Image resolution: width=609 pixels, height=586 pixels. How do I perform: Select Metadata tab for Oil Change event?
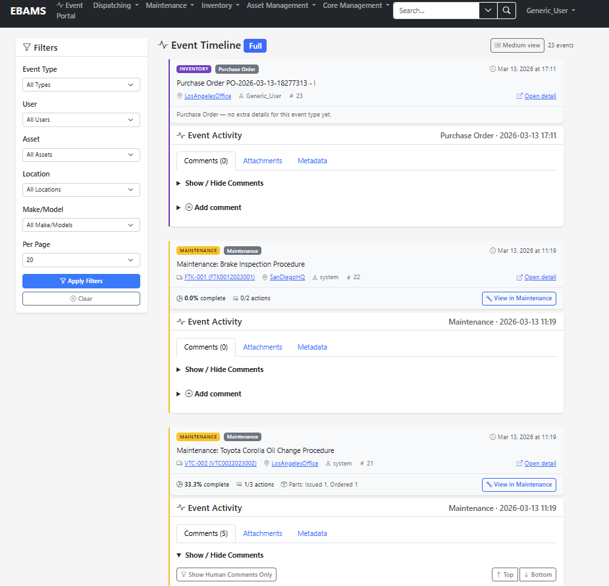pyautogui.click(x=312, y=533)
